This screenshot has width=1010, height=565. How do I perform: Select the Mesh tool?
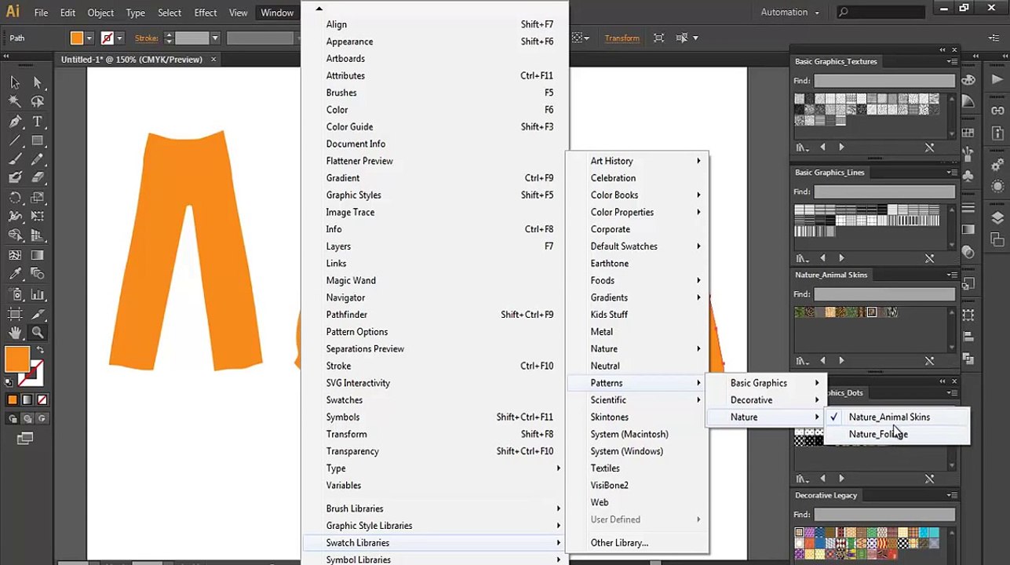point(15,255)
